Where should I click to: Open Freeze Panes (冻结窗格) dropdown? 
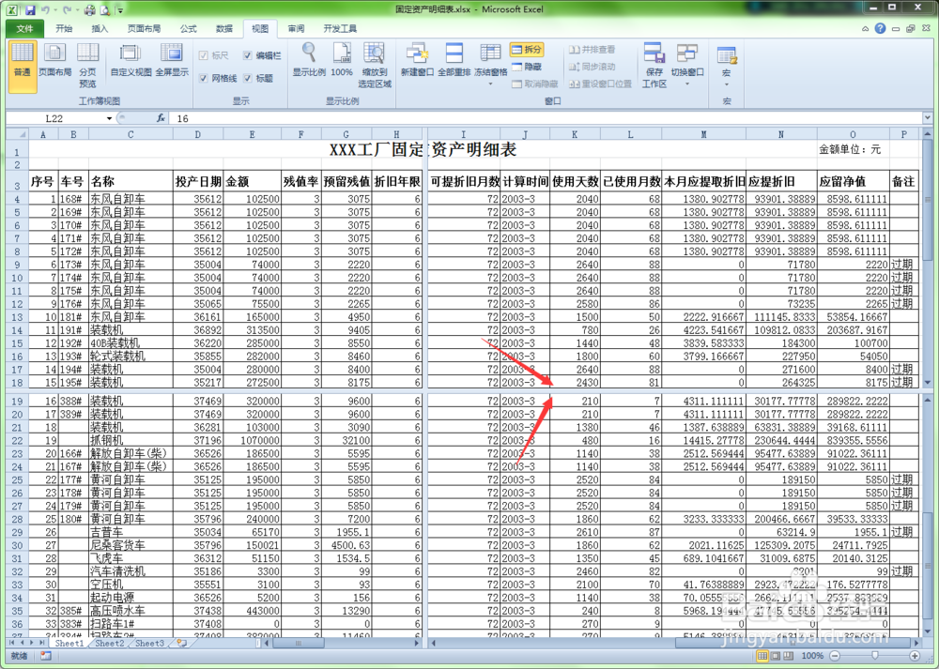(490, 84)
